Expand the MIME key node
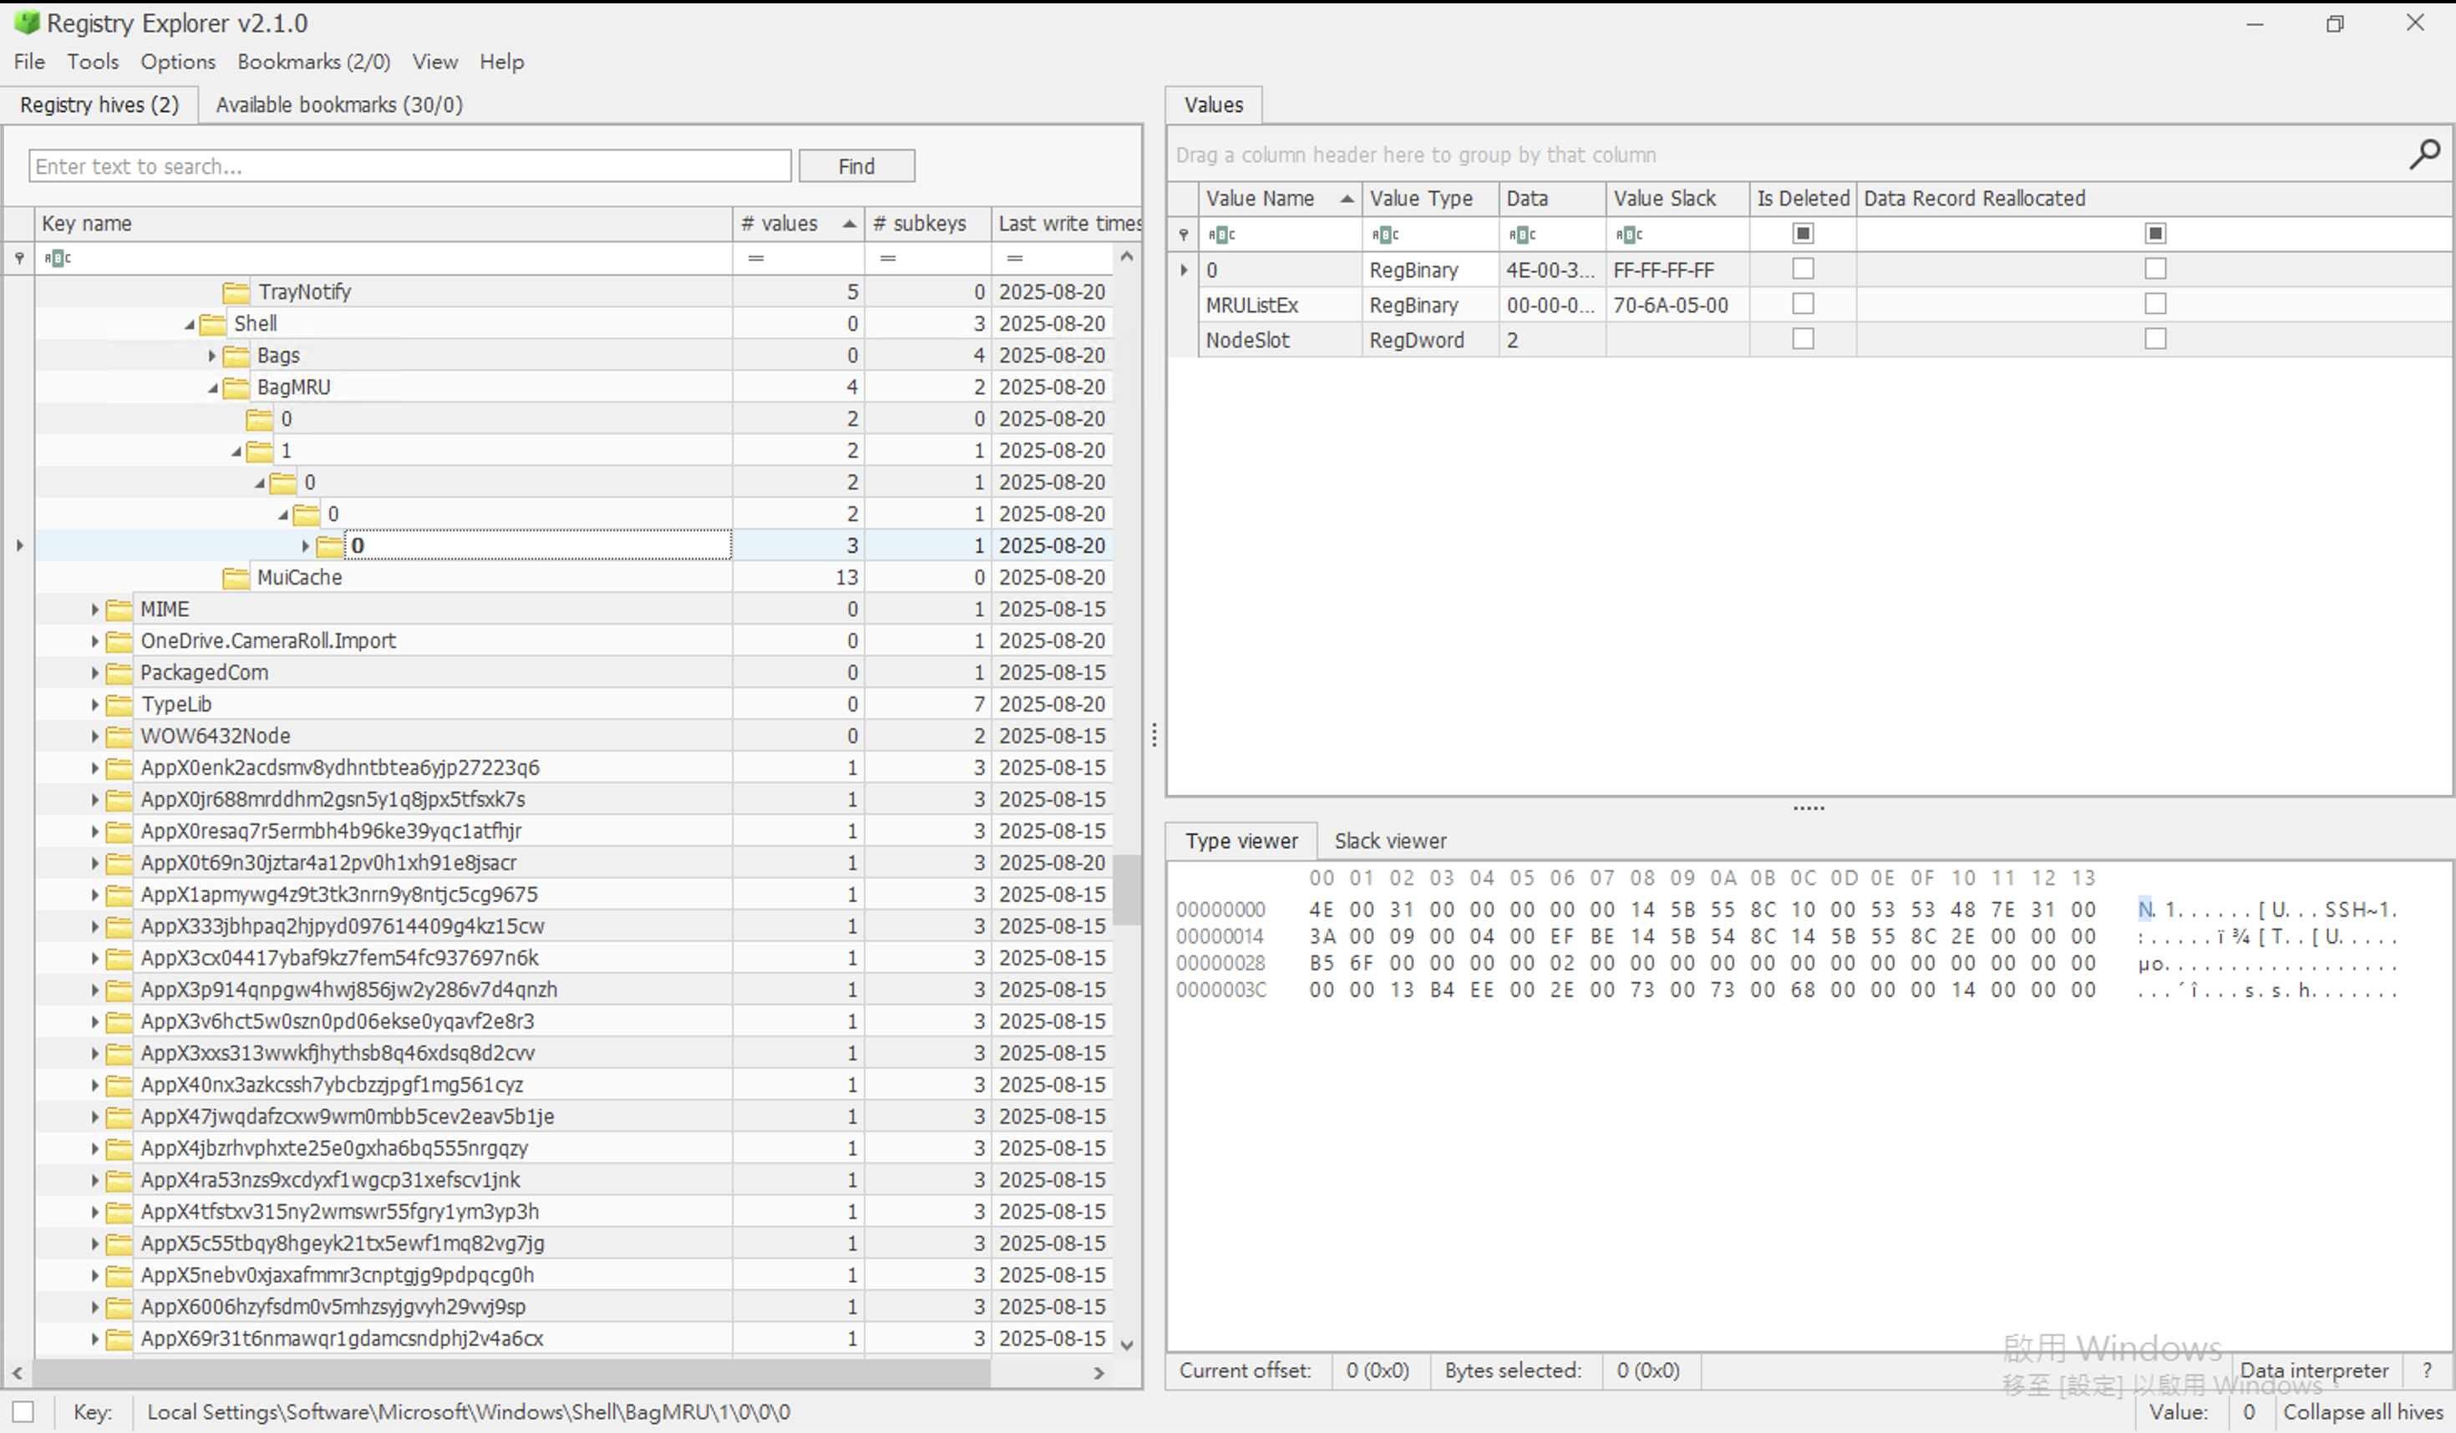2456x1433 pixels. pyautogui.click(x=94, y=610)
